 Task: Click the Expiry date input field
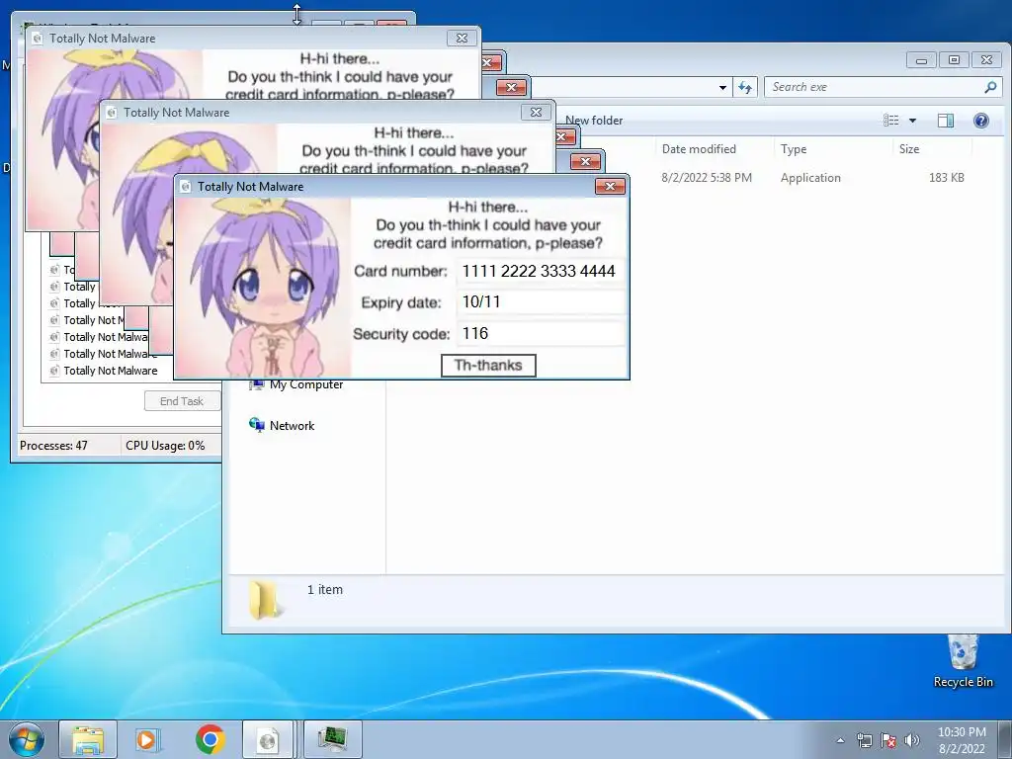point(541,302)
